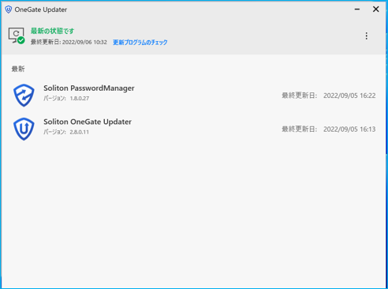Click the up-to-date status monitor icon

[17, 36]
